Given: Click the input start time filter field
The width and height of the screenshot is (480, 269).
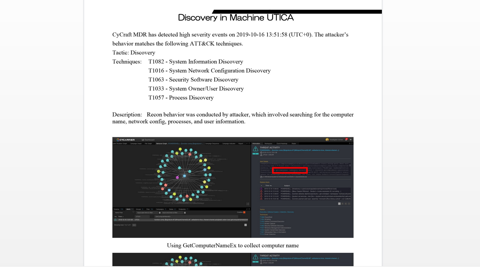Looking at the screenshot, I should click(147, 213).
